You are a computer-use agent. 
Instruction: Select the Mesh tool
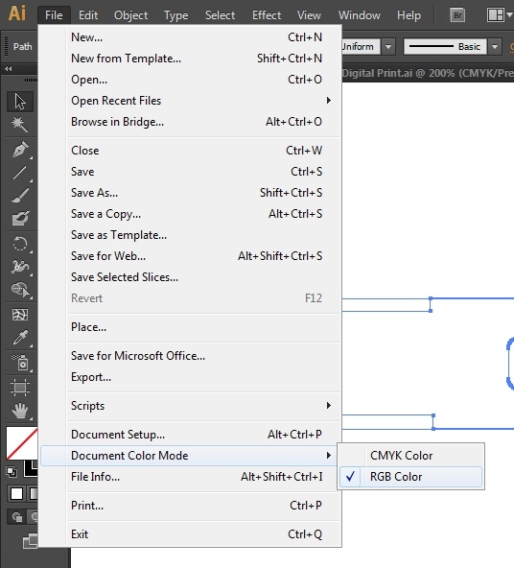tap(20, 315)
